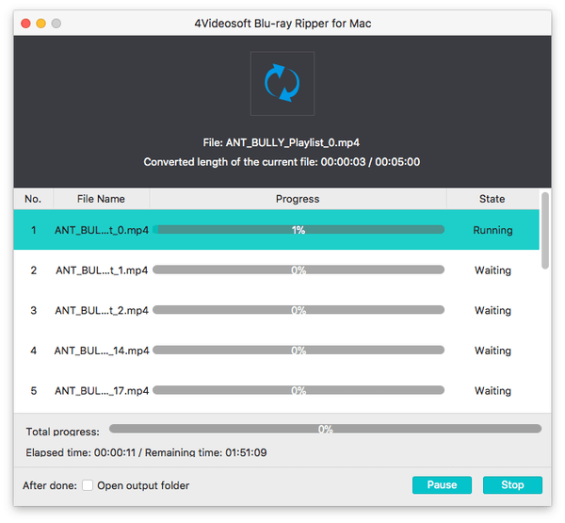Select file name ANT_BUL..._14.mp4
Image resolution: width=565 pixels, height=523 pixels.
(102, 351)
